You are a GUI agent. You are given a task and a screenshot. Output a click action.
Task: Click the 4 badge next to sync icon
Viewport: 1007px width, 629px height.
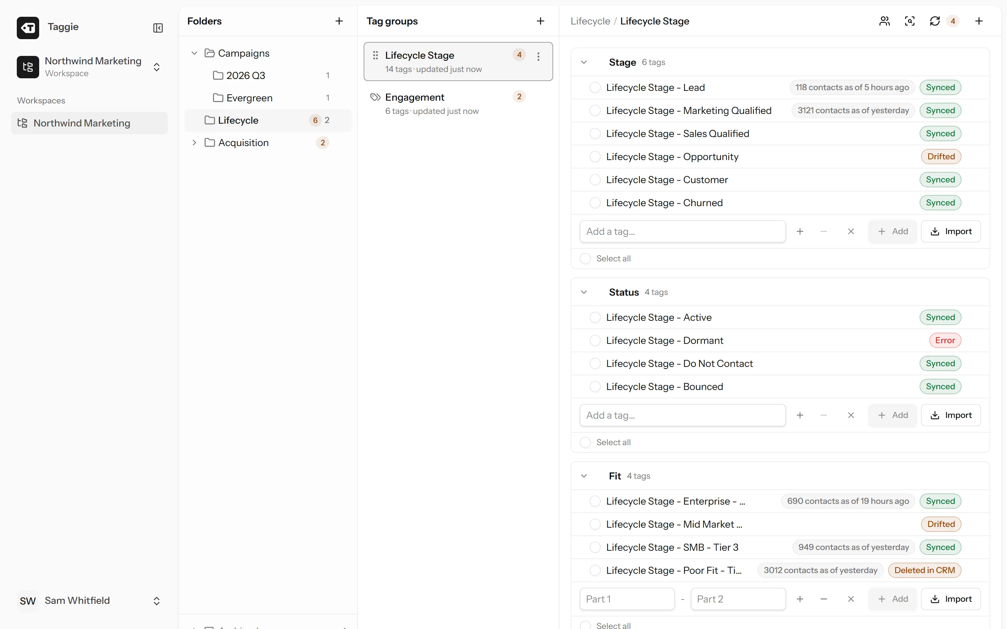point(953,21)
